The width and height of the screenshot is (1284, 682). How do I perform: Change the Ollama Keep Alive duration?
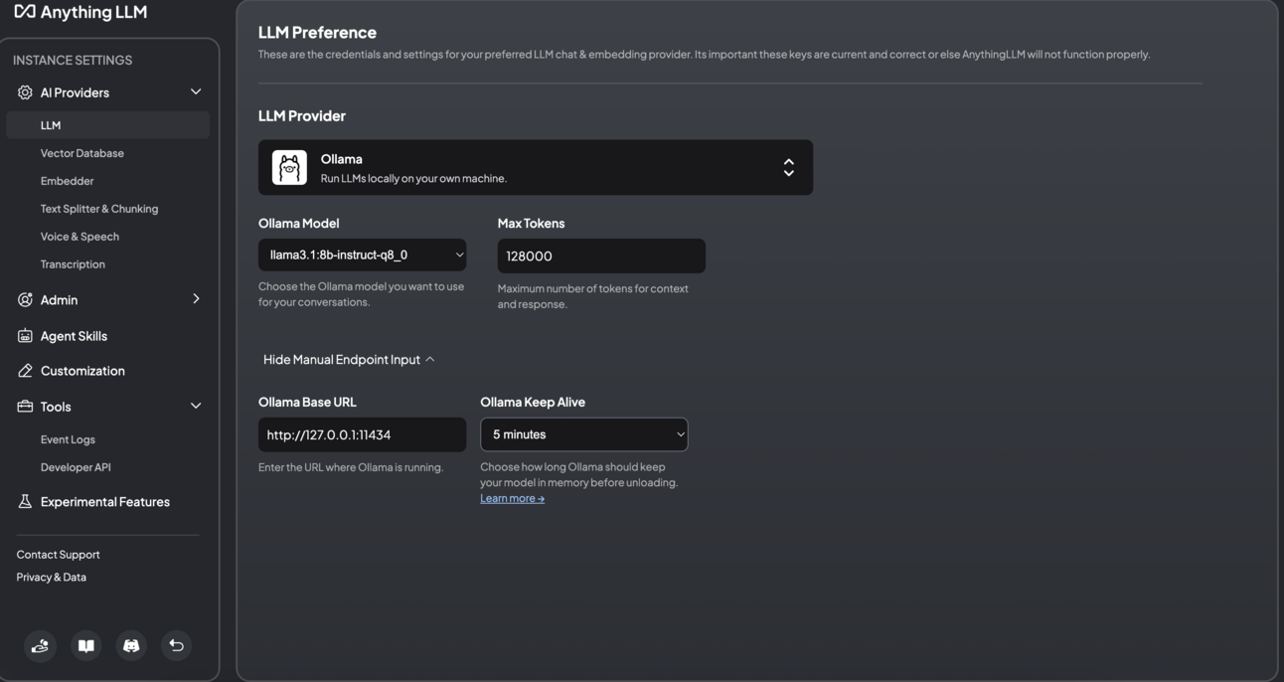tap(584, 433)
